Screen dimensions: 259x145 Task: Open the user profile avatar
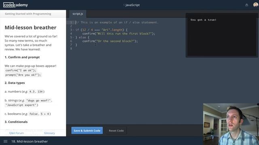(255, 5)
